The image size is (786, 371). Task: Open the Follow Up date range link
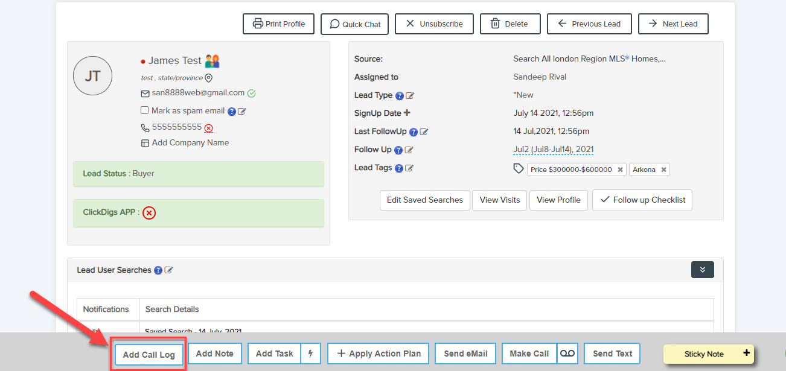(x=553, y=150)
